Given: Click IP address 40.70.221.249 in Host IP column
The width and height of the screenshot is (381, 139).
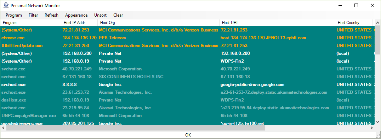Looking at the screenshot, I should [77, 69].
